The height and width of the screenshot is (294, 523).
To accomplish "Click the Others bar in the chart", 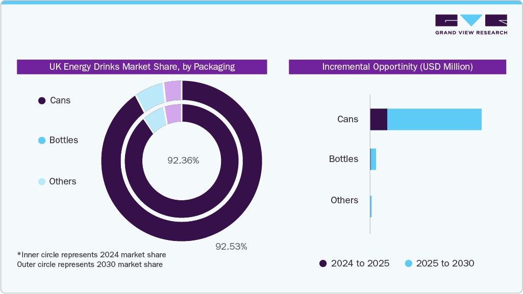I will pos(371,200).
